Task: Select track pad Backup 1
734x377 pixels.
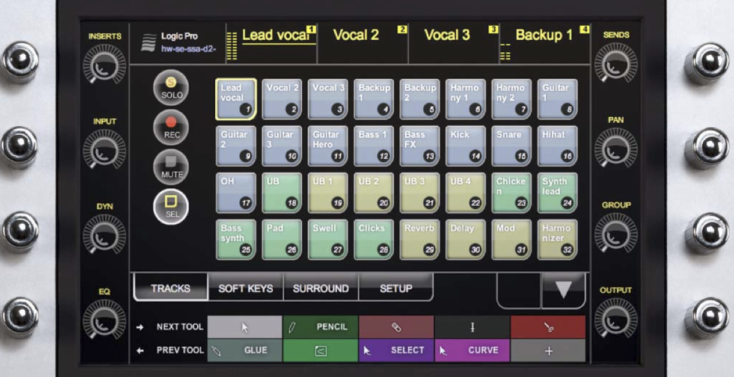Action: pyautogui.click(x=374, y=99)
